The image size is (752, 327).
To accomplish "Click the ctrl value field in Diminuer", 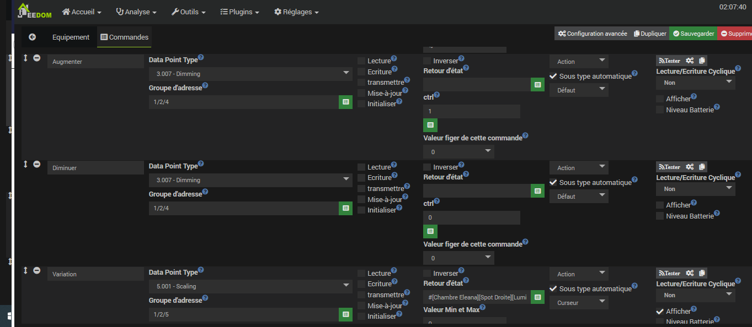I will 471,218.
